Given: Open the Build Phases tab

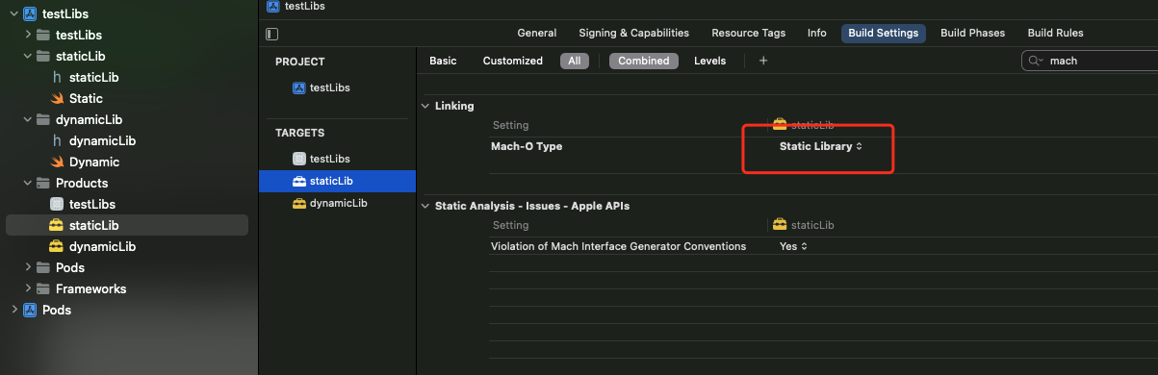Looking at the screenshot, I should point(972,33).
